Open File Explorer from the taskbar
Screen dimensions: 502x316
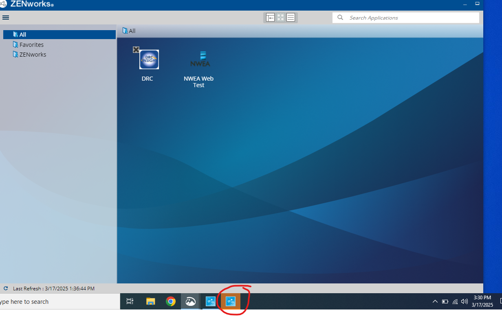[151, 301]
